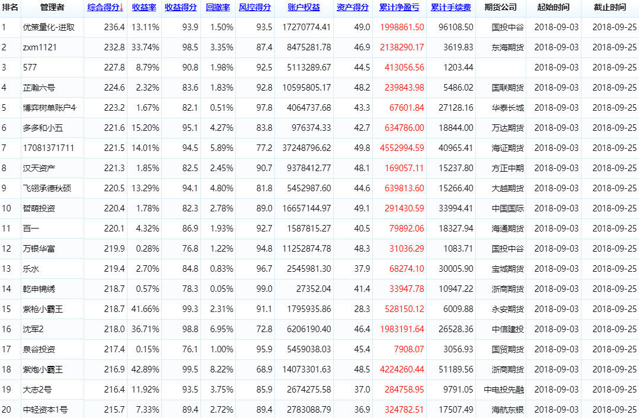This screenshot has width=639, height=418.
Task: Click futures company 中信建投
Action: pyautogui.click(x=507, y=329)
